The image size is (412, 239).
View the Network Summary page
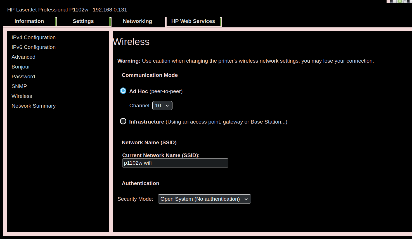click(34, 106)
